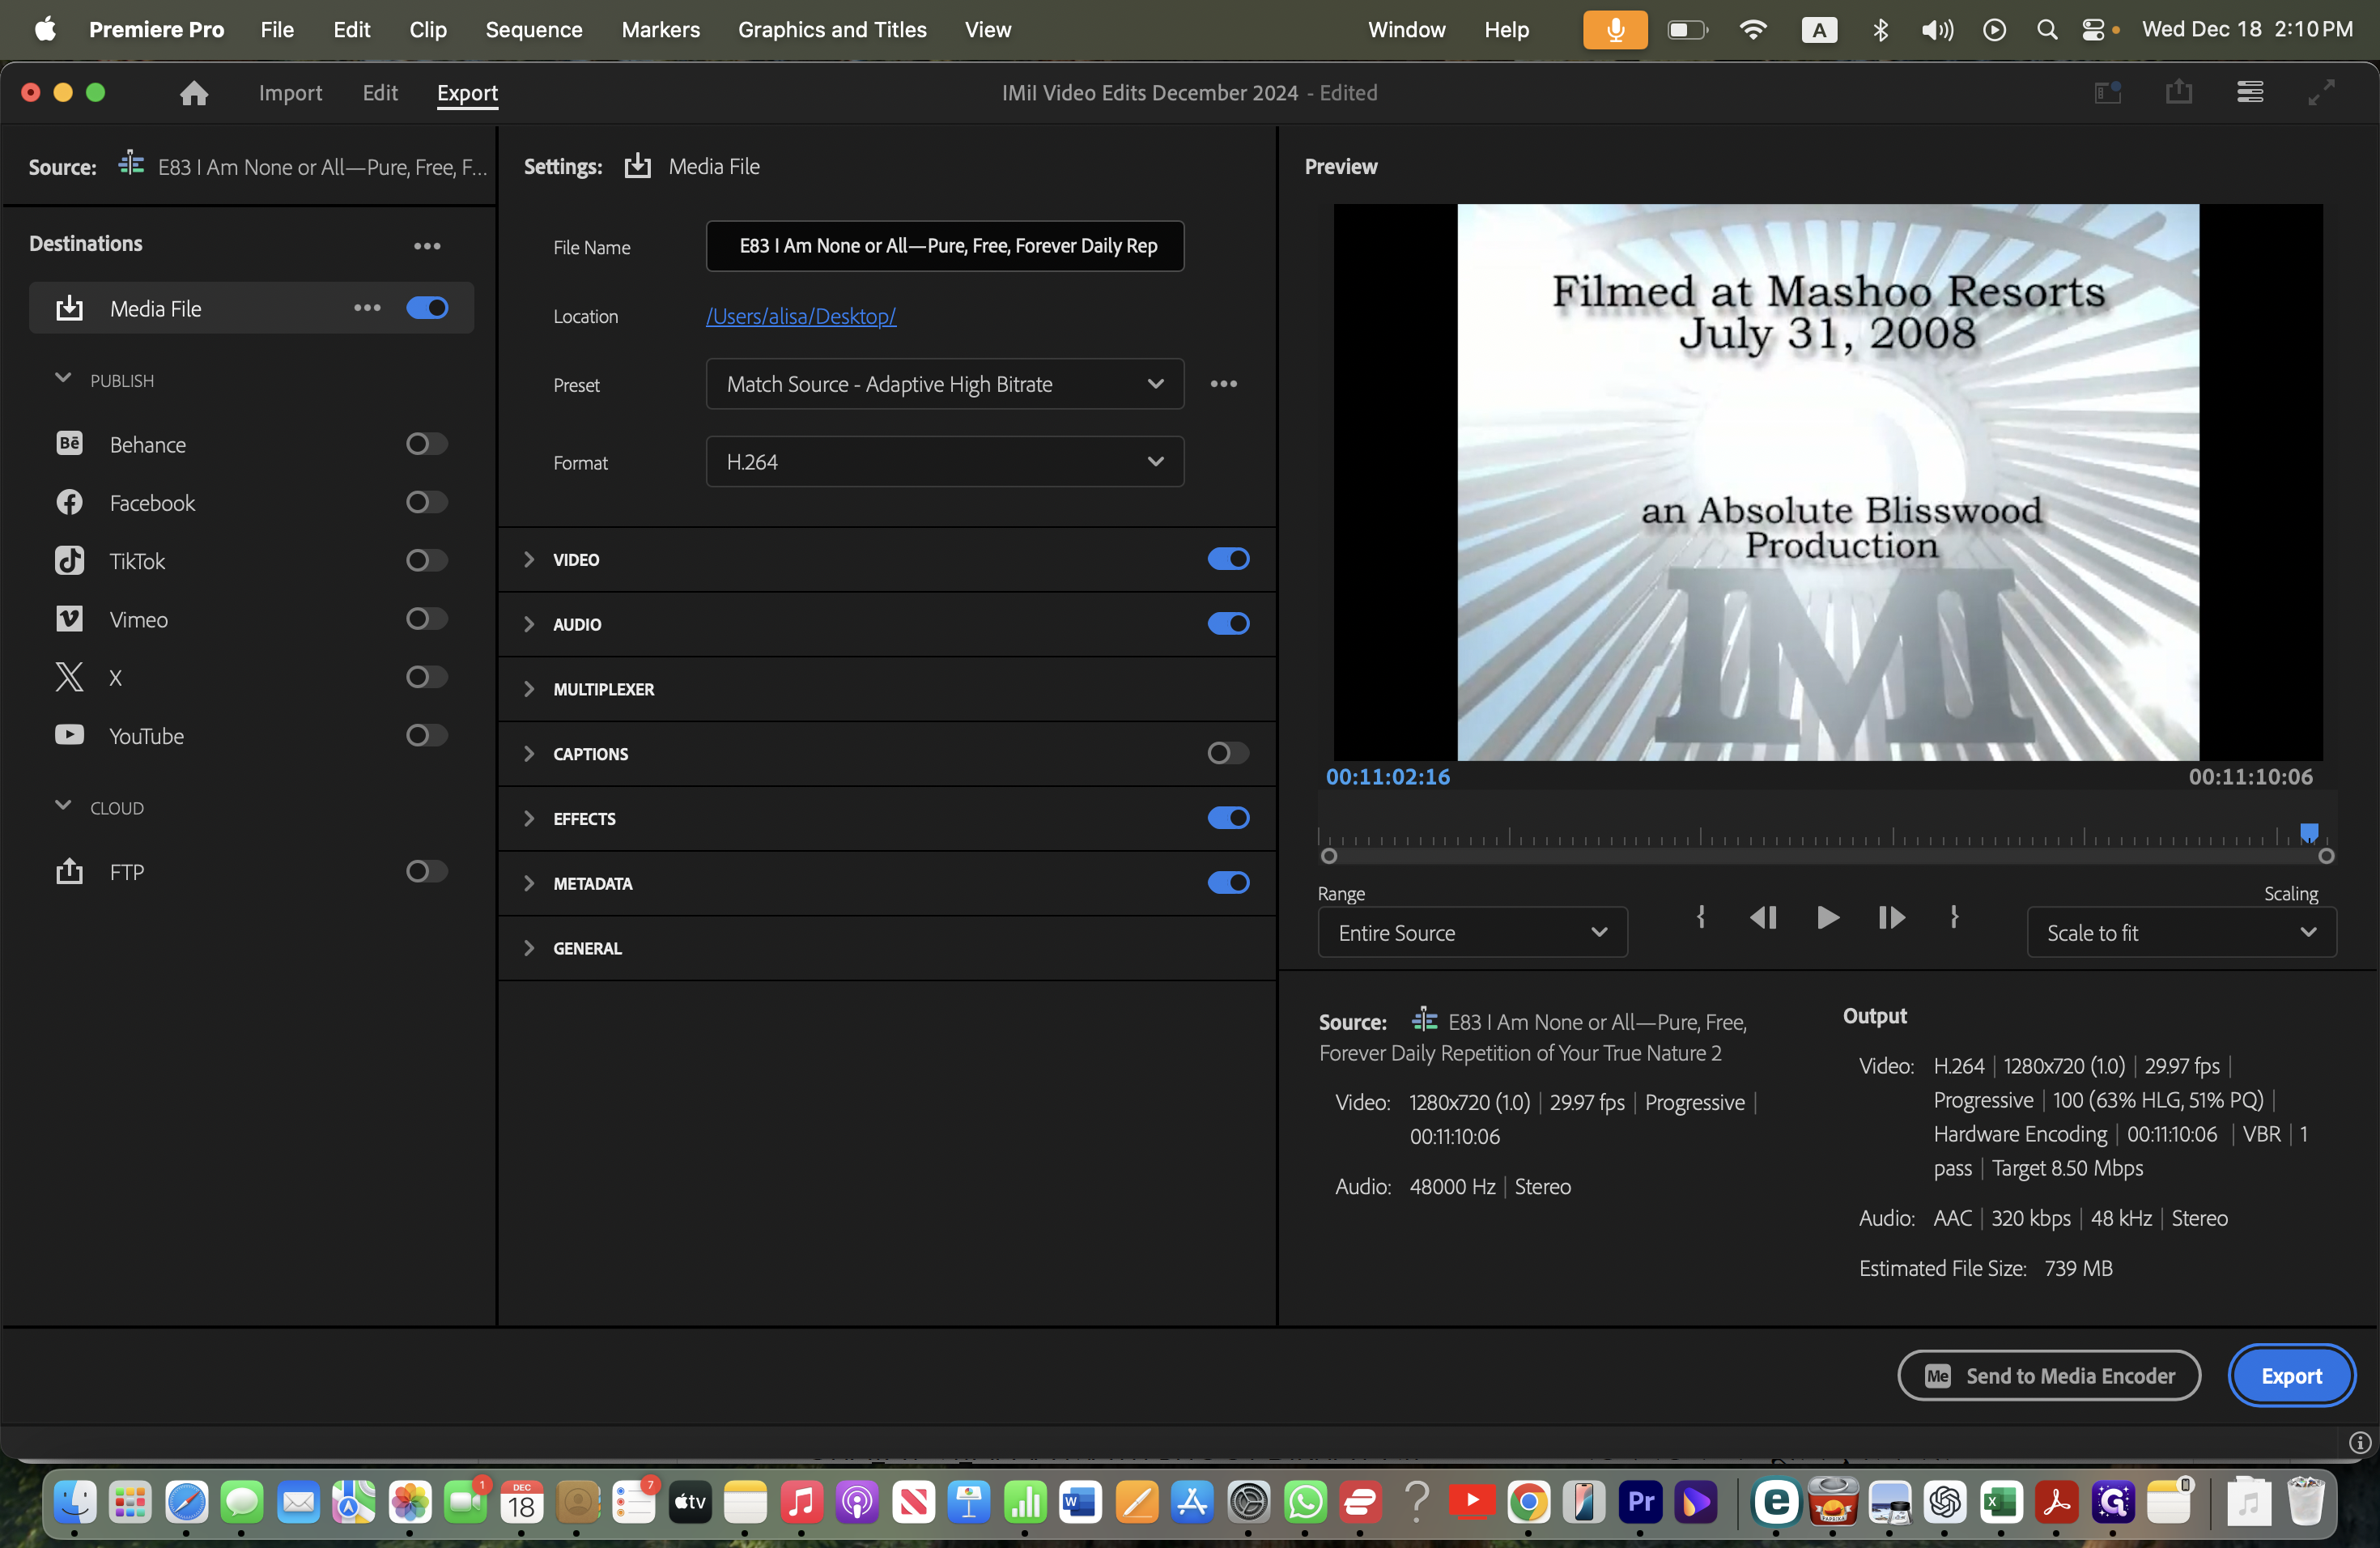
Task: Step back one frame in preview
Action: click(x=1763, y=917)
